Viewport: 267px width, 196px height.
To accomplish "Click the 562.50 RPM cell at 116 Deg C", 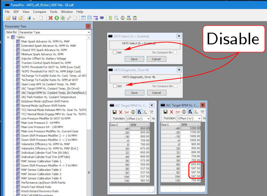I will click(x=140, y=180).
